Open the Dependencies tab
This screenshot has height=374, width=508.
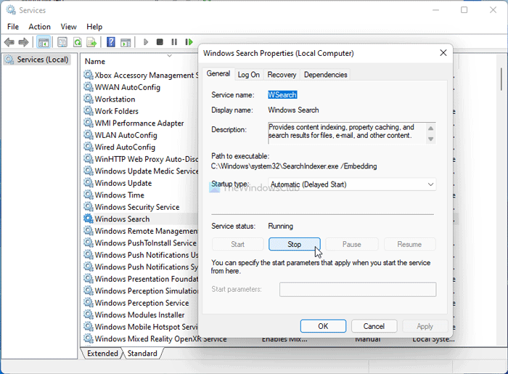coord(325,74)
